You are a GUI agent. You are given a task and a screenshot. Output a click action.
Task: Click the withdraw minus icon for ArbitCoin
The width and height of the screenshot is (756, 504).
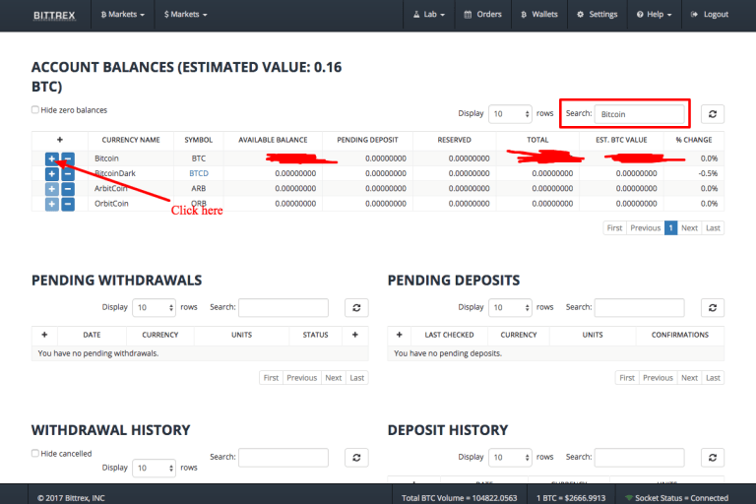(68, 189)
